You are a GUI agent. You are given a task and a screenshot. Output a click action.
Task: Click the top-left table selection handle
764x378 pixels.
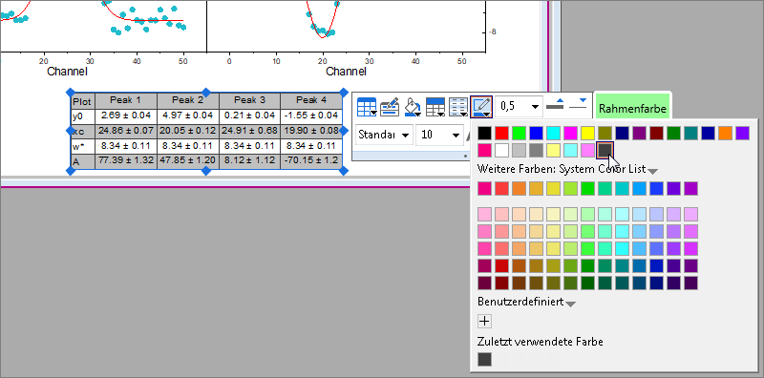70,92
